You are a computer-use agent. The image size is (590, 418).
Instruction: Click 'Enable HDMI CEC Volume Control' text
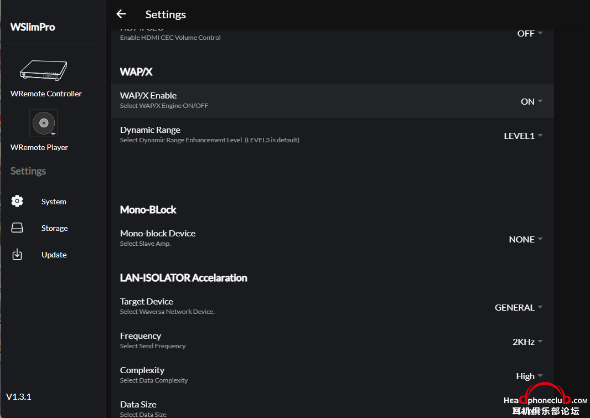170,38
